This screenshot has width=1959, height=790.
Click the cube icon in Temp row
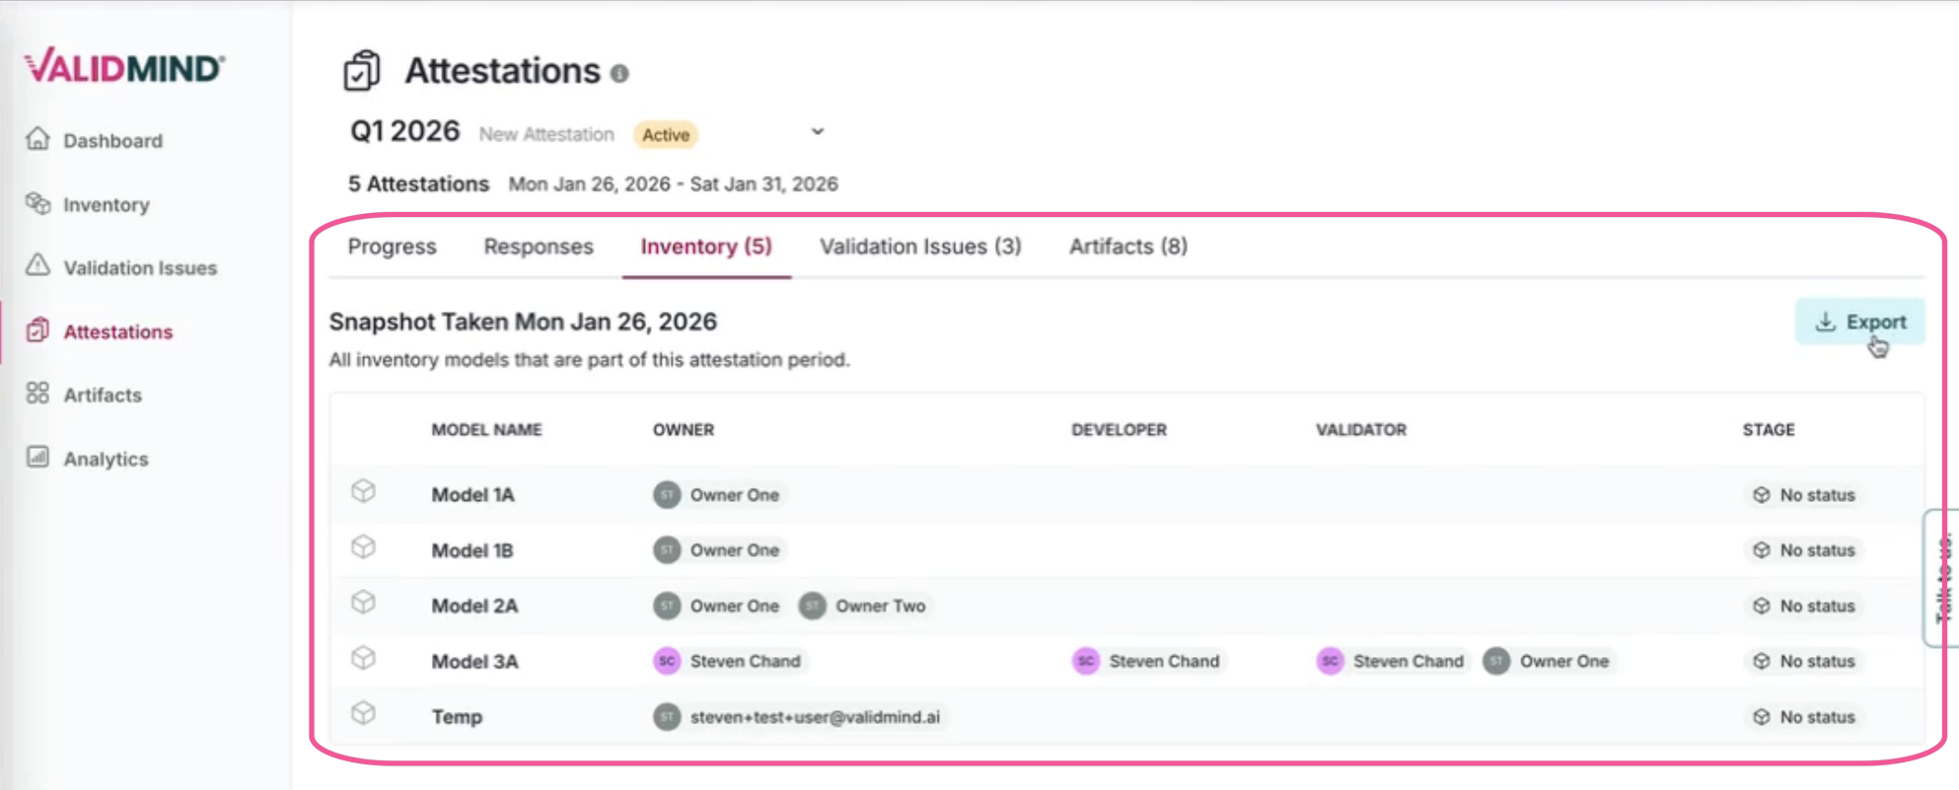point(363,713)
